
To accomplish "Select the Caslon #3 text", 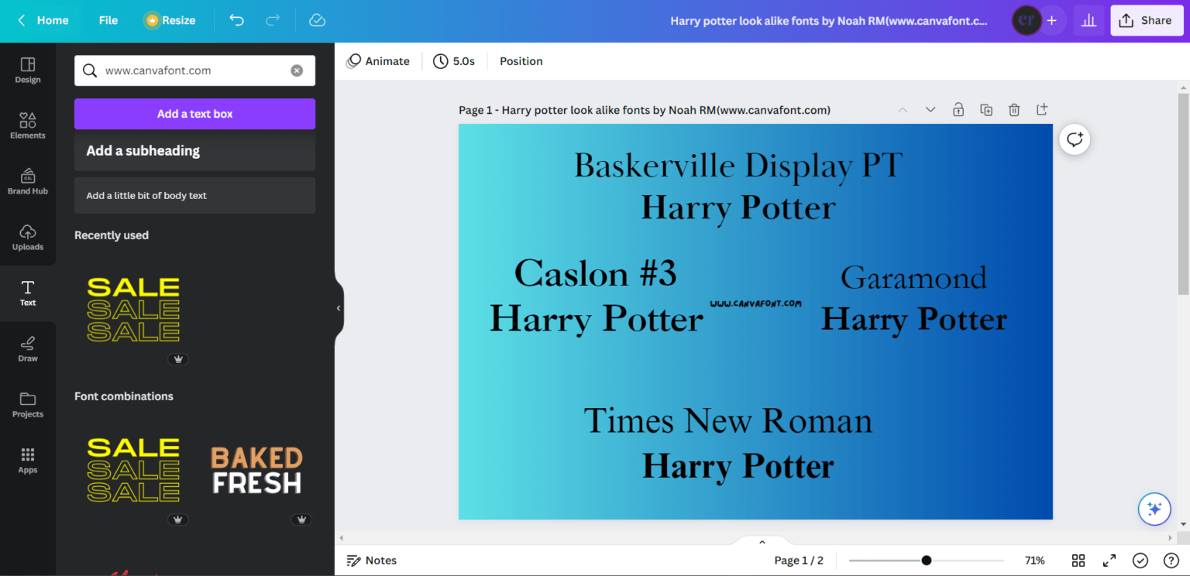I will pyautogui.click(x=595, y=273).
